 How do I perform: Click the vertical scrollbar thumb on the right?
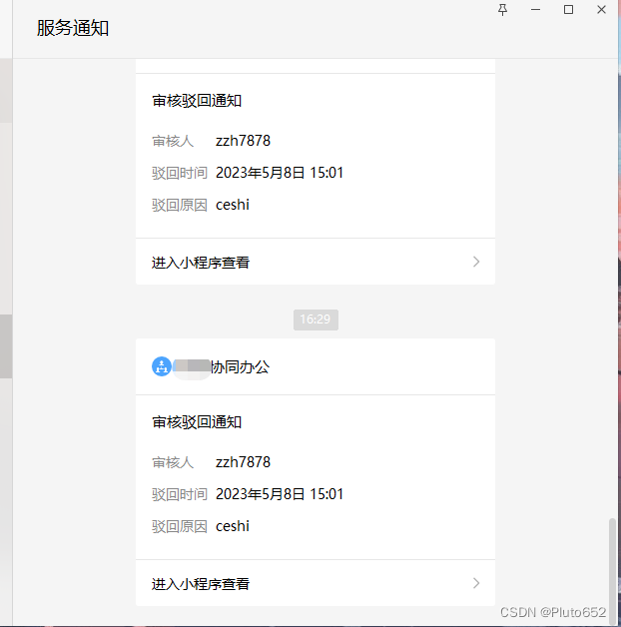[x=612, y=570]
